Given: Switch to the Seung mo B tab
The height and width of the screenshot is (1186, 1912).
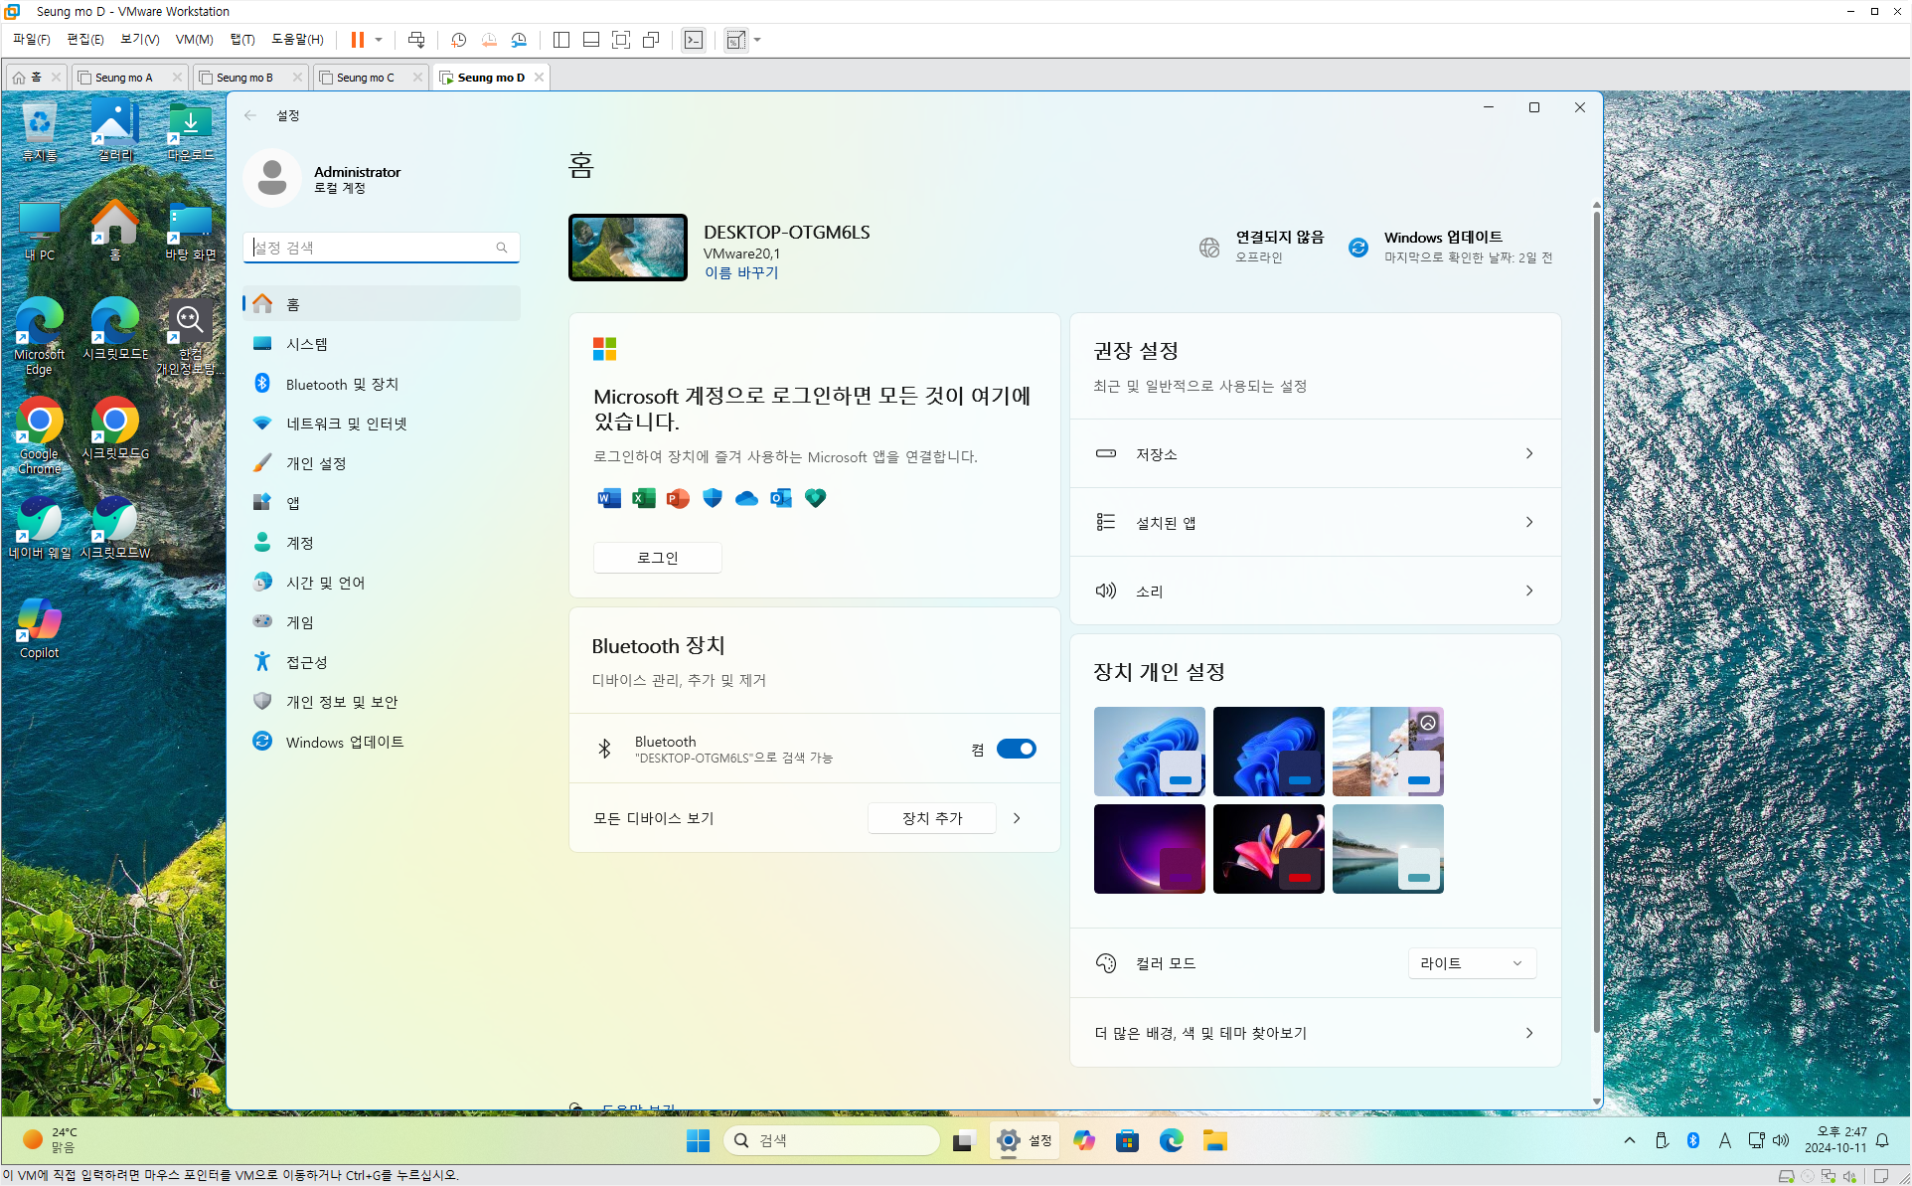Looking at the screenshot, I should [244, 78].
